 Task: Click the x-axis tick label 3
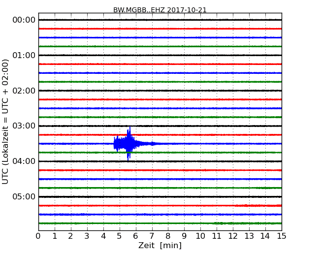87,236
